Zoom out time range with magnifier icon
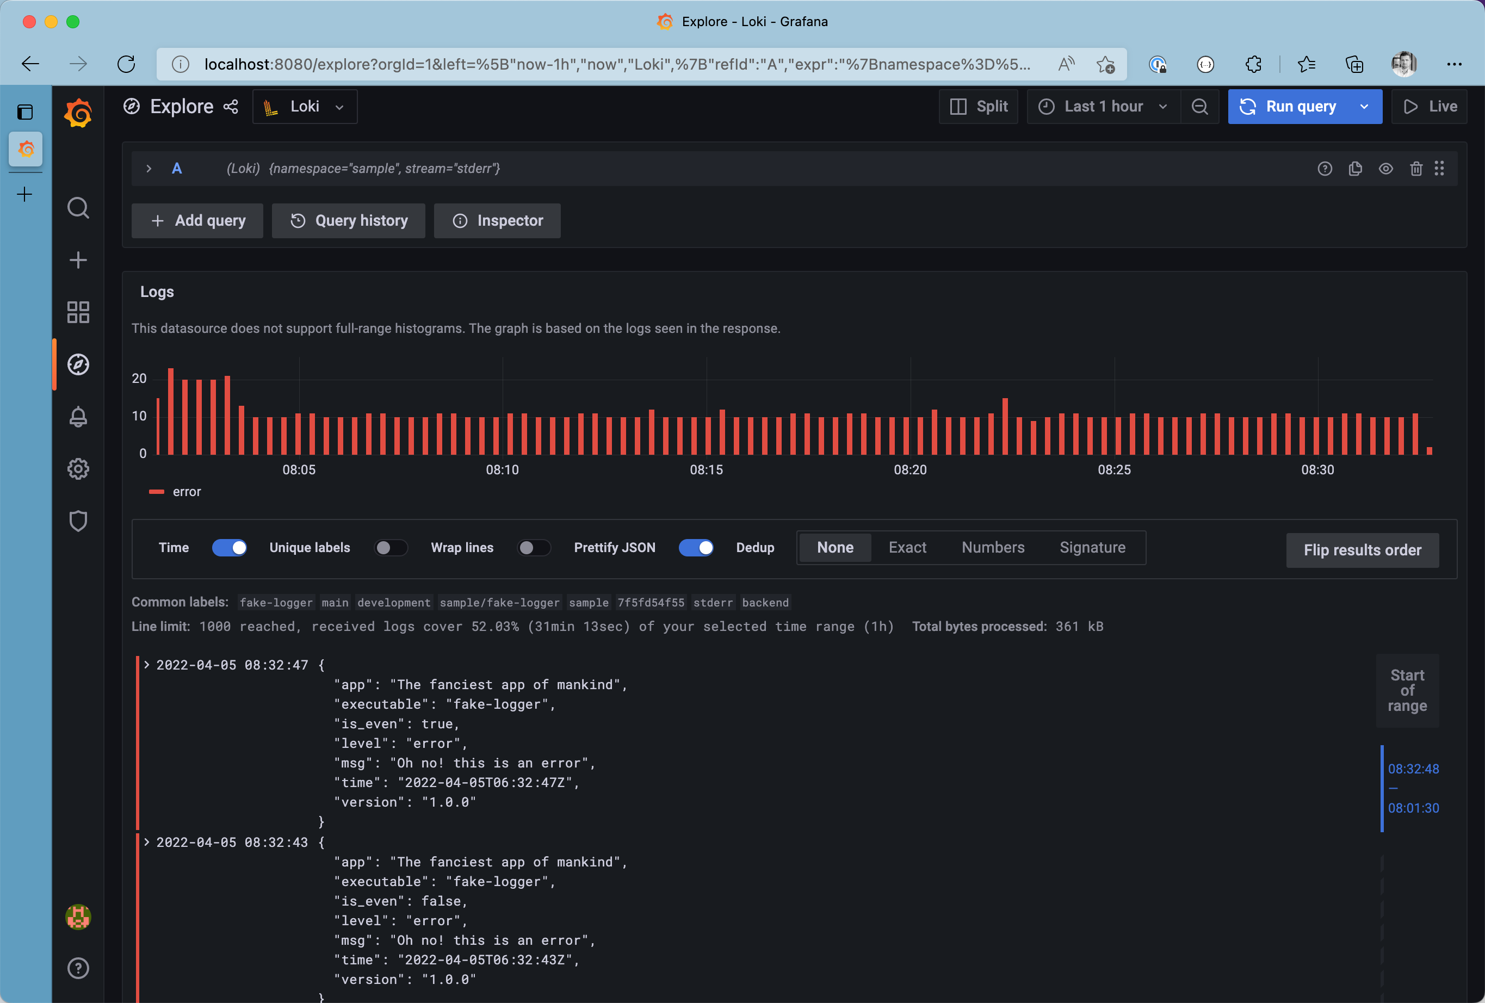 [1200, 107]
